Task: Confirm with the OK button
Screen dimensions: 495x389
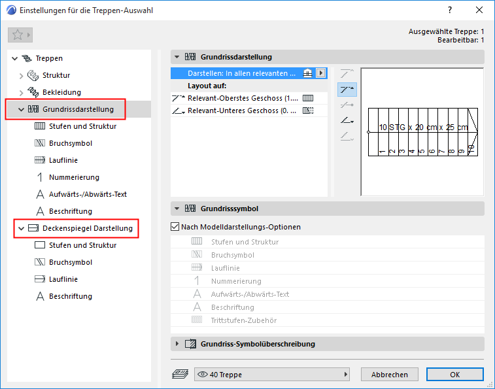Action: coord(455,375)
